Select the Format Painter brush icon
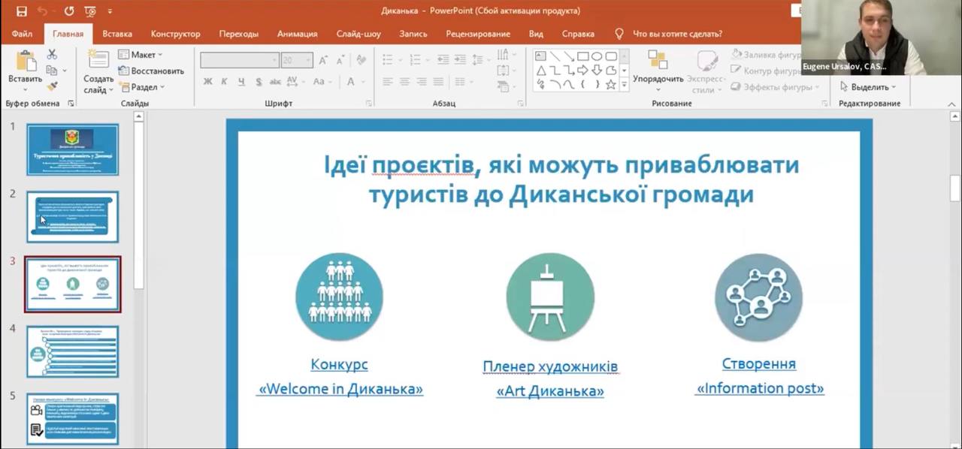Image resolution: width=962 pixels, height=449 pixels. pyautogui.click(x=52, y=86)
